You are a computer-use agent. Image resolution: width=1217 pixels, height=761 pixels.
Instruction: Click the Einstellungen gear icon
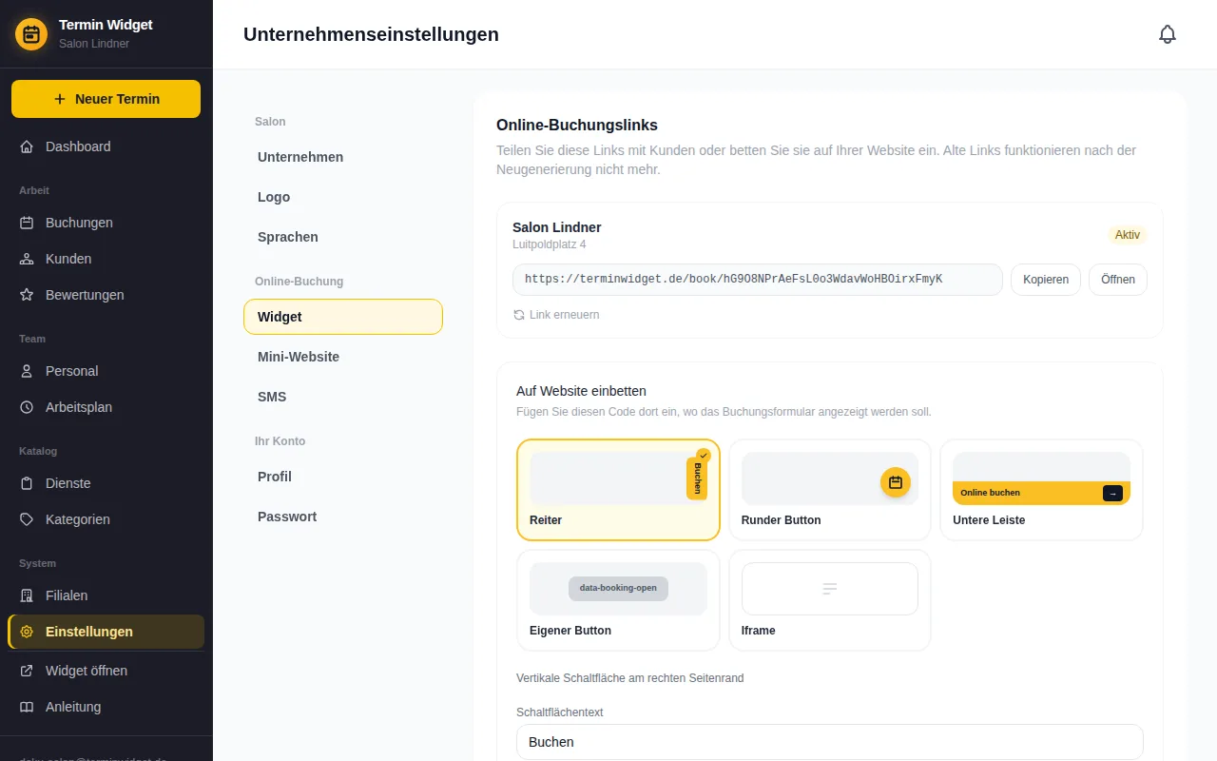[27, 632]
